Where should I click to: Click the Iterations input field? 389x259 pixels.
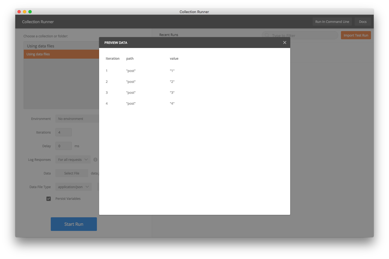click(x=64, y=132)
